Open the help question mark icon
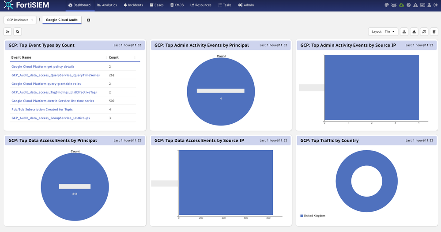Screen dimensions: 441x232 coord(408,5)
